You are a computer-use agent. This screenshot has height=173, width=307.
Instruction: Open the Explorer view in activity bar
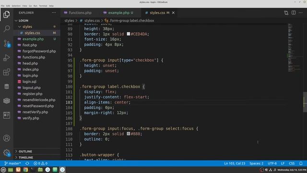coord(6,14)
